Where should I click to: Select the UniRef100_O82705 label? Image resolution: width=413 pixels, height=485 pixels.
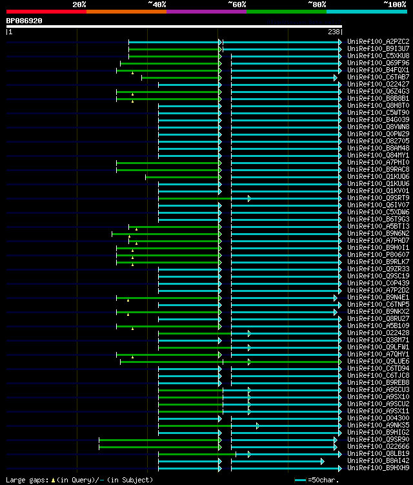(378, 141)
